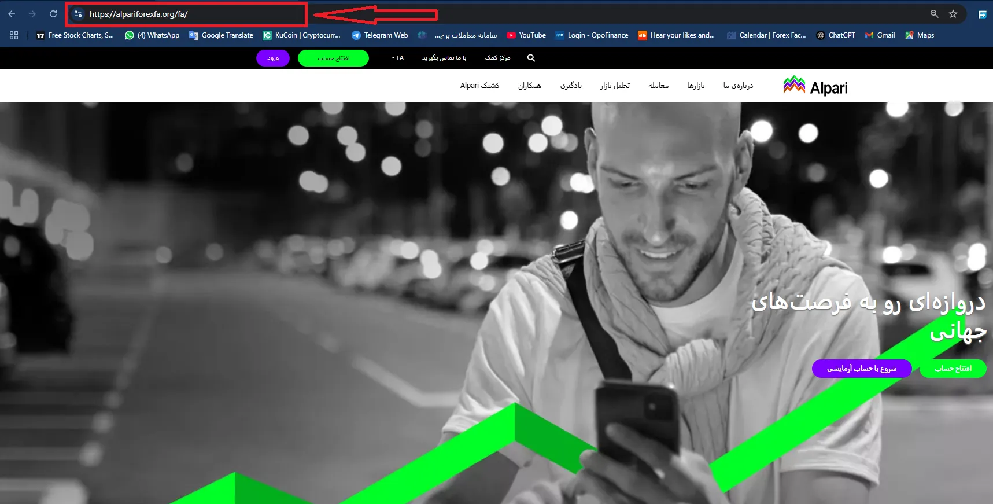This screenshot has height=504, width=993.
Task: Go back using the browser back arrow
Action: coord(12,14)
